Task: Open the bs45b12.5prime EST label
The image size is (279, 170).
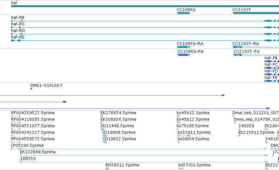Action: point(193,119)
